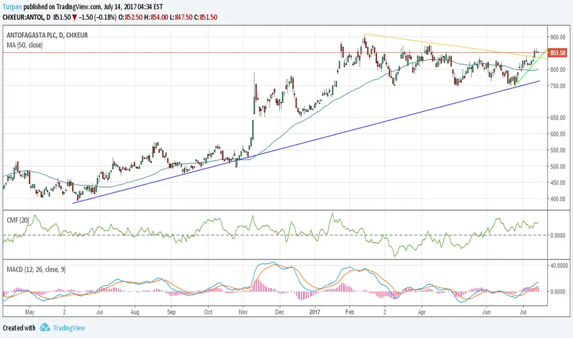
Task: Click the 450.00 price axis label
Action: (x=558, y=183)
